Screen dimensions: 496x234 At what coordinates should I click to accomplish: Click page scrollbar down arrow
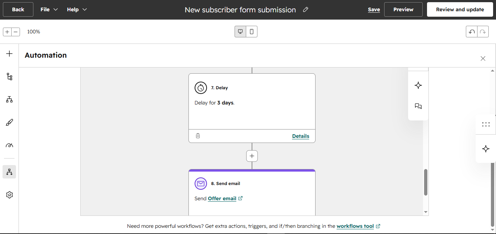click(493, 229)
